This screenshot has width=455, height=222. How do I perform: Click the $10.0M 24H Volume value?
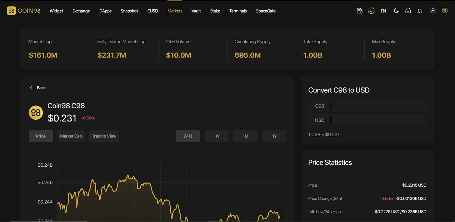coord(178,55)
